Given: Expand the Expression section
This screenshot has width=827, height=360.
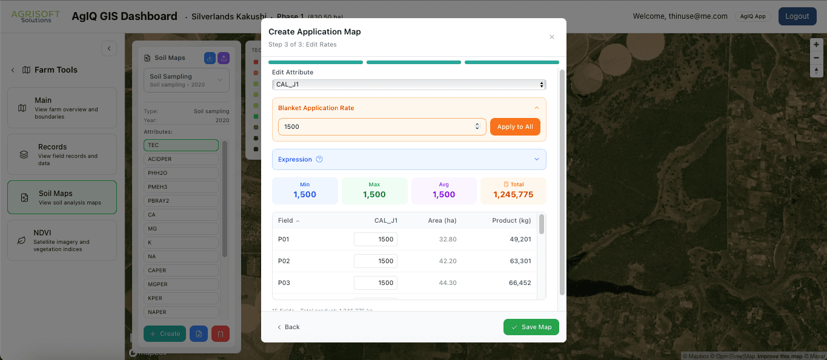Looking at the screenshot, I should [x=536, y=159].
